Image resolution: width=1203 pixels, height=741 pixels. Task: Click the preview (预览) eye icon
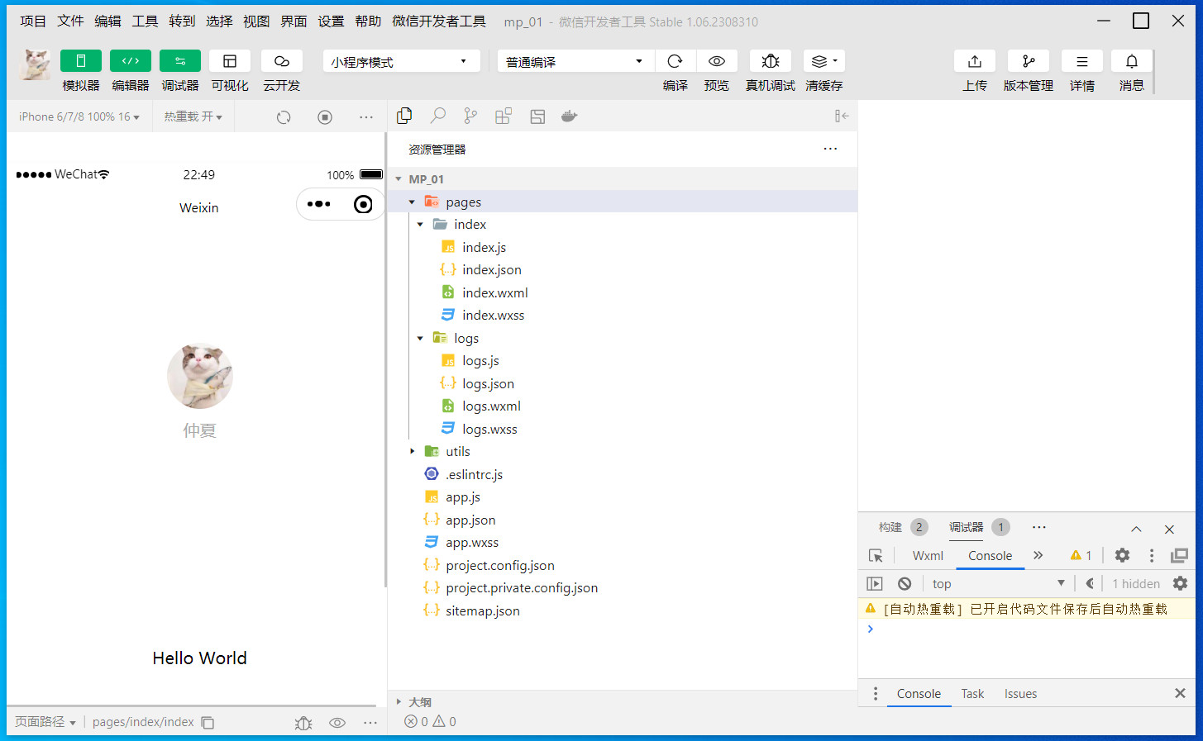(x=717, y=61)
